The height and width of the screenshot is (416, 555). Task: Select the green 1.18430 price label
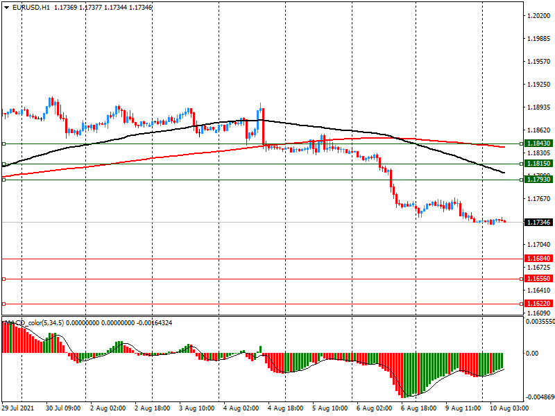(x=538, y=144)
